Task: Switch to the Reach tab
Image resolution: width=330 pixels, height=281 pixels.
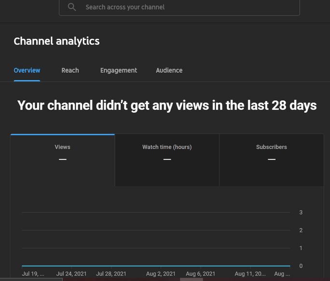Action: 70,70
